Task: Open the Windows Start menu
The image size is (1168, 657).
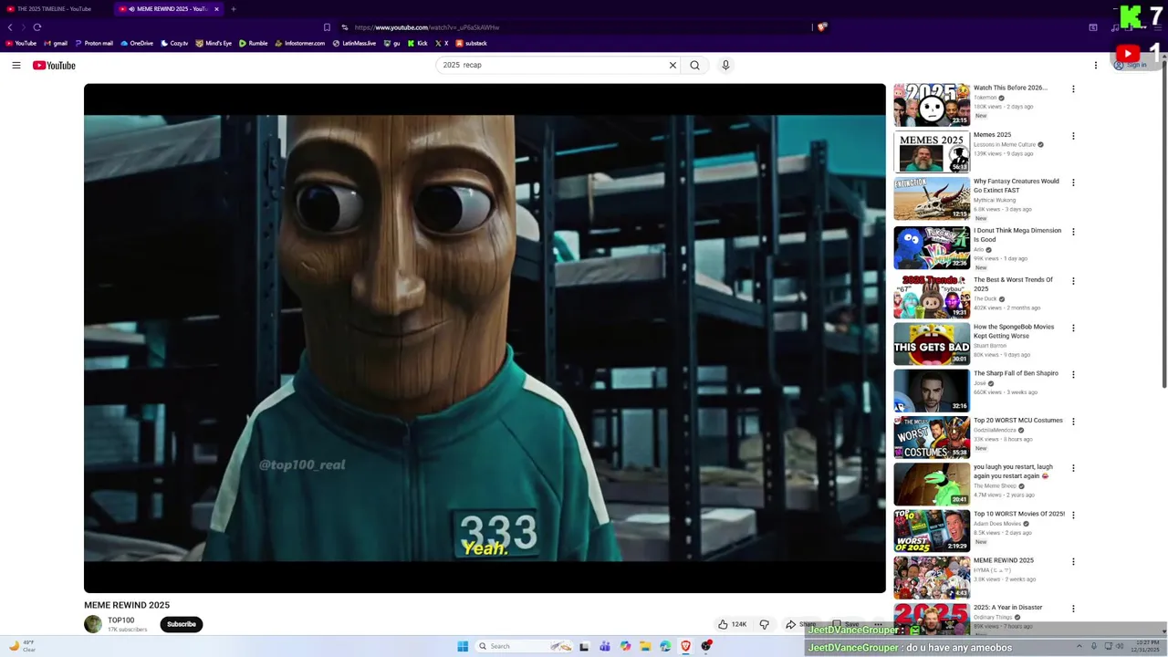Action: 463,646
